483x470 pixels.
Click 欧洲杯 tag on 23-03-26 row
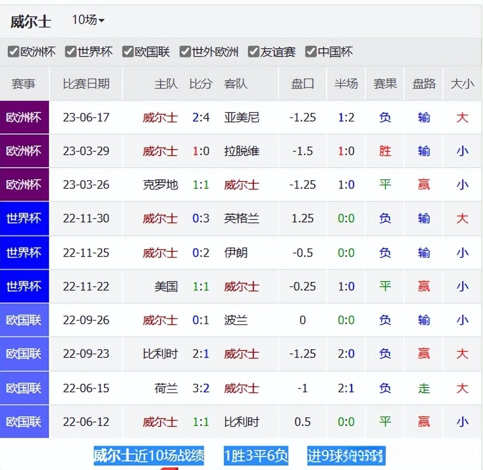click(x=25, y=185)
